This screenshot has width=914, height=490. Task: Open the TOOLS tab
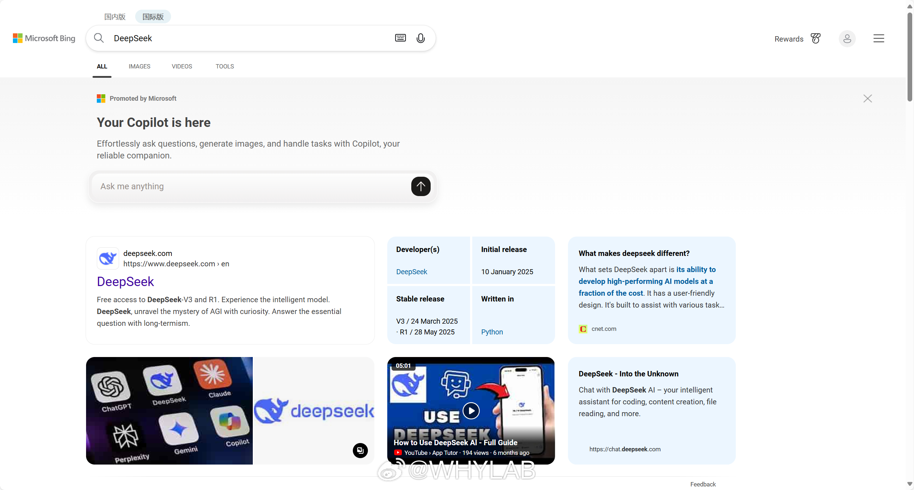point(225,66)
